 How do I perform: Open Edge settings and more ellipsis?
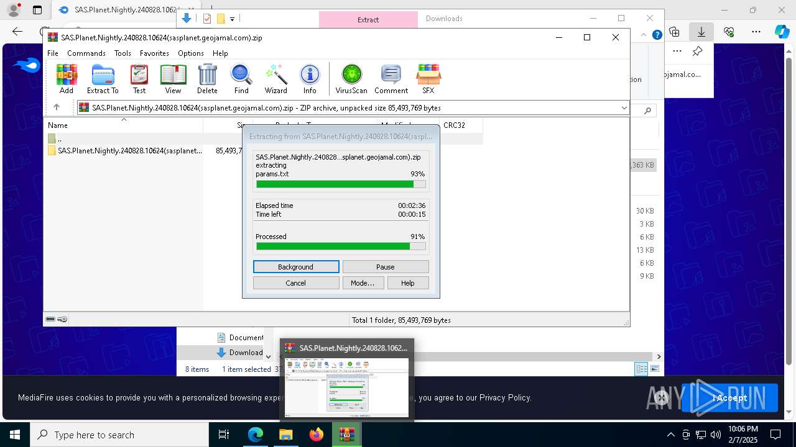(x=756, y=32)
